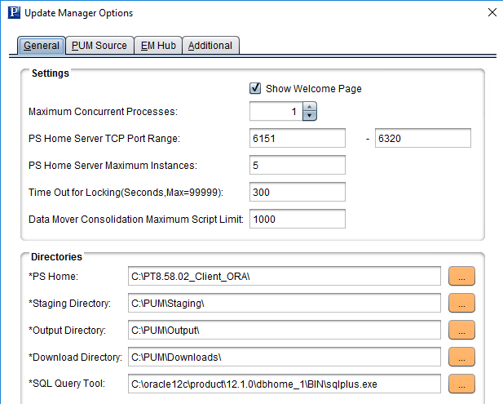Toggle the Show Welcome Page checkbox
Image resolution: width=503 pixels, height=404 pixels.
(255, 88)
